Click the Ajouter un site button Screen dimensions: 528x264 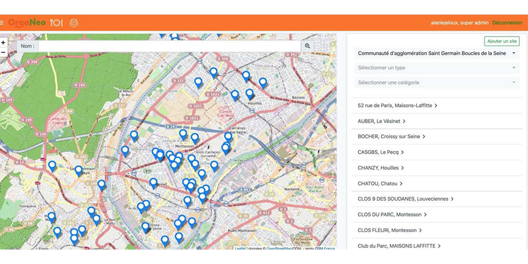coord(501,41)
